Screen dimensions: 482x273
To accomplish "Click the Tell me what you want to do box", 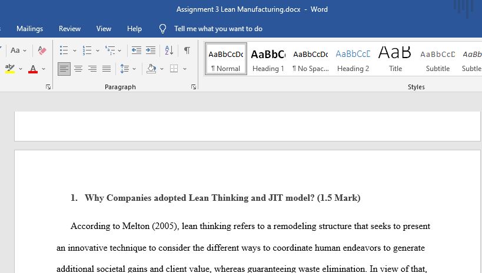I will [218, 29].
